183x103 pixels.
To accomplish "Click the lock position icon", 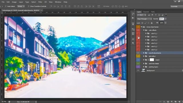I will coord(148,23).
